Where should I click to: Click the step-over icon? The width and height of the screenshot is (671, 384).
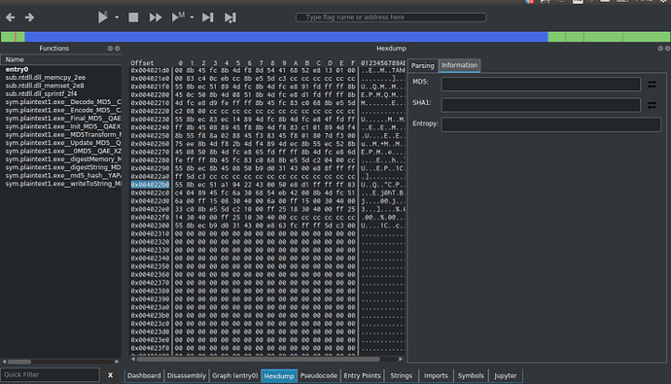pyautogui.click(x=230, y=17)
